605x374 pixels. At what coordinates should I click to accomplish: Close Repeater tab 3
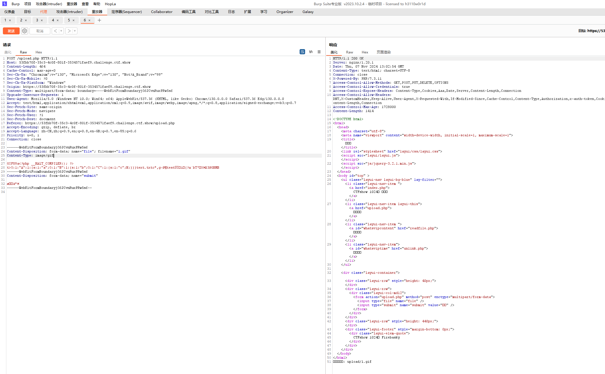[42, 20]
